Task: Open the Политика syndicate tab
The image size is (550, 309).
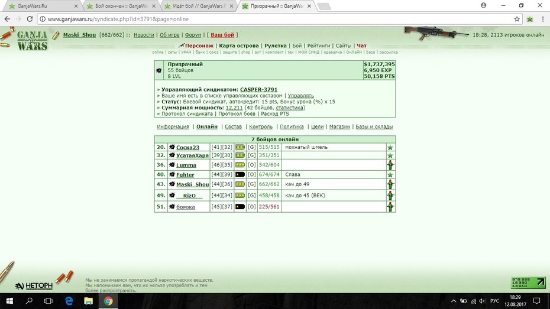Action: [x=292, y=127]
